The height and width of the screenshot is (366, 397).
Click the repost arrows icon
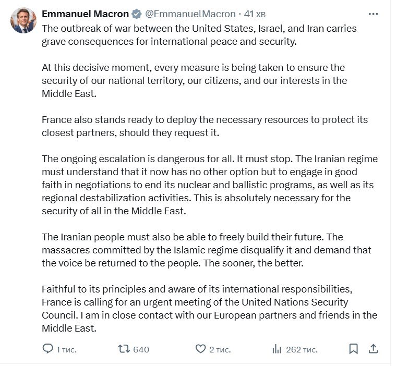tap(124, 349)
